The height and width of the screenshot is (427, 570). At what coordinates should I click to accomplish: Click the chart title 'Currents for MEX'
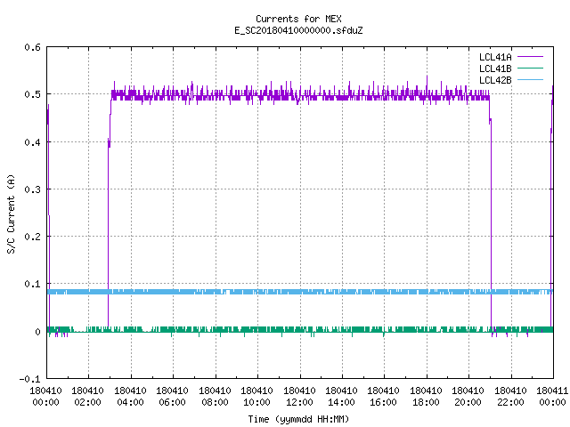point(298,19)
